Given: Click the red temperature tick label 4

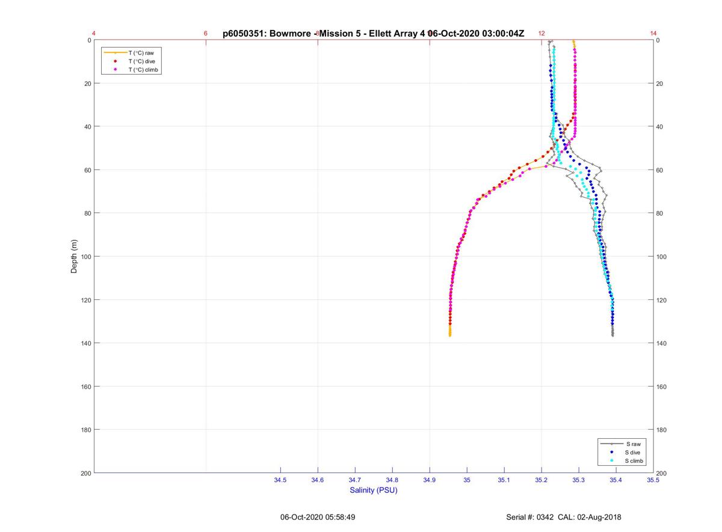Looking at the screenshot, I should point(94,34).
